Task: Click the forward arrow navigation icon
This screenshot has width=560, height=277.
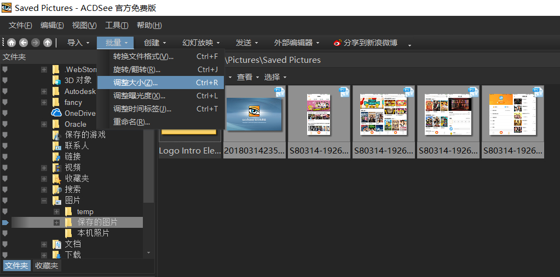Action: 36,43
